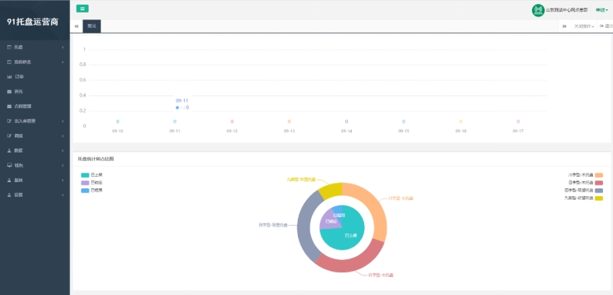This screenshot has width=613, height=295.
Task: Expand the 托盘 sidebar menu chevron
Action: (x=63, y=47)
